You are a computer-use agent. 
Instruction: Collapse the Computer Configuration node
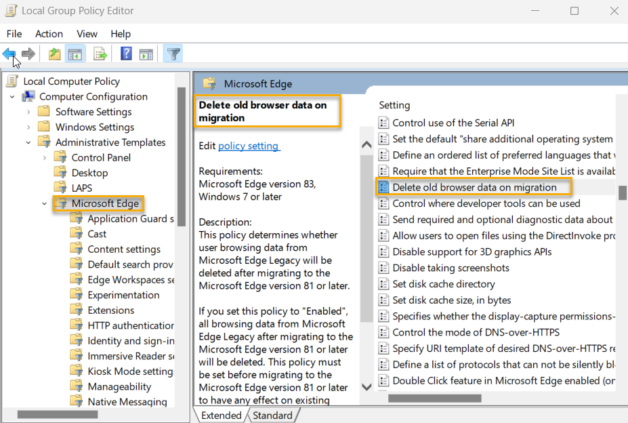click(12, 97)
